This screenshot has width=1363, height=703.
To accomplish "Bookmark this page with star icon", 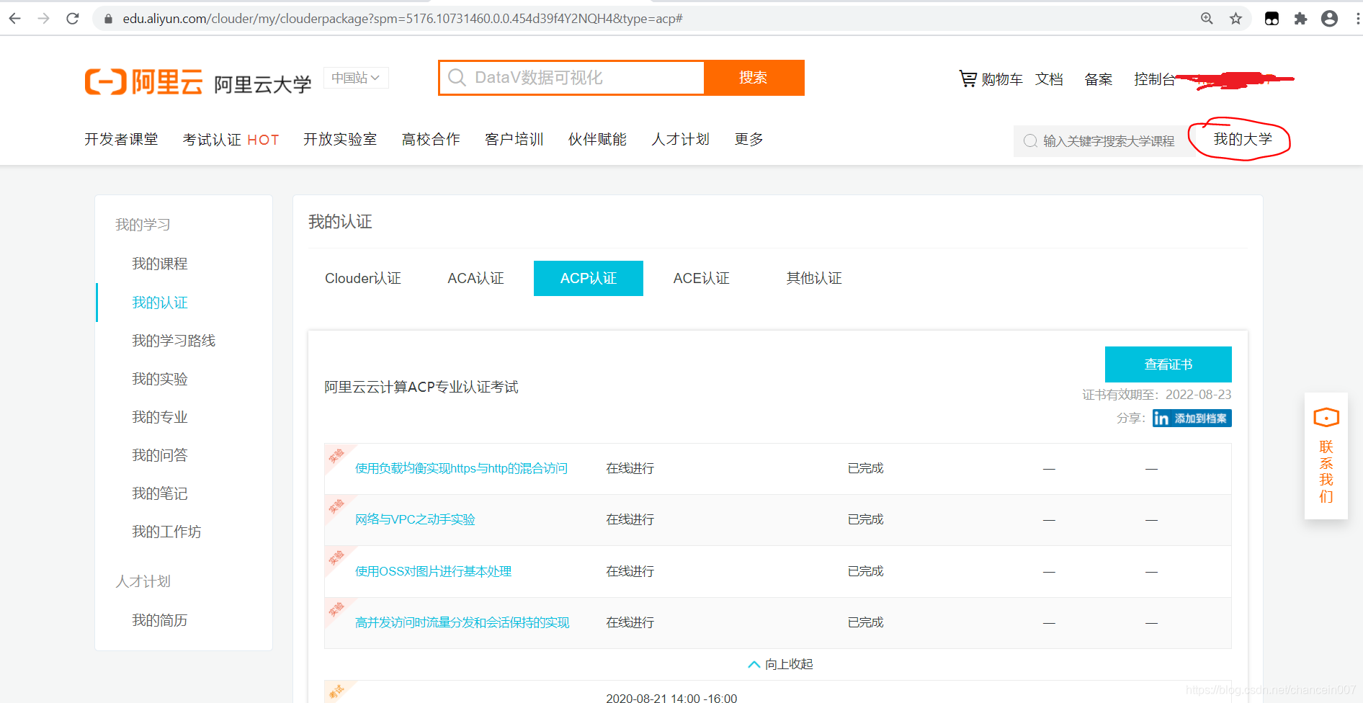I will coord(1236,19).
